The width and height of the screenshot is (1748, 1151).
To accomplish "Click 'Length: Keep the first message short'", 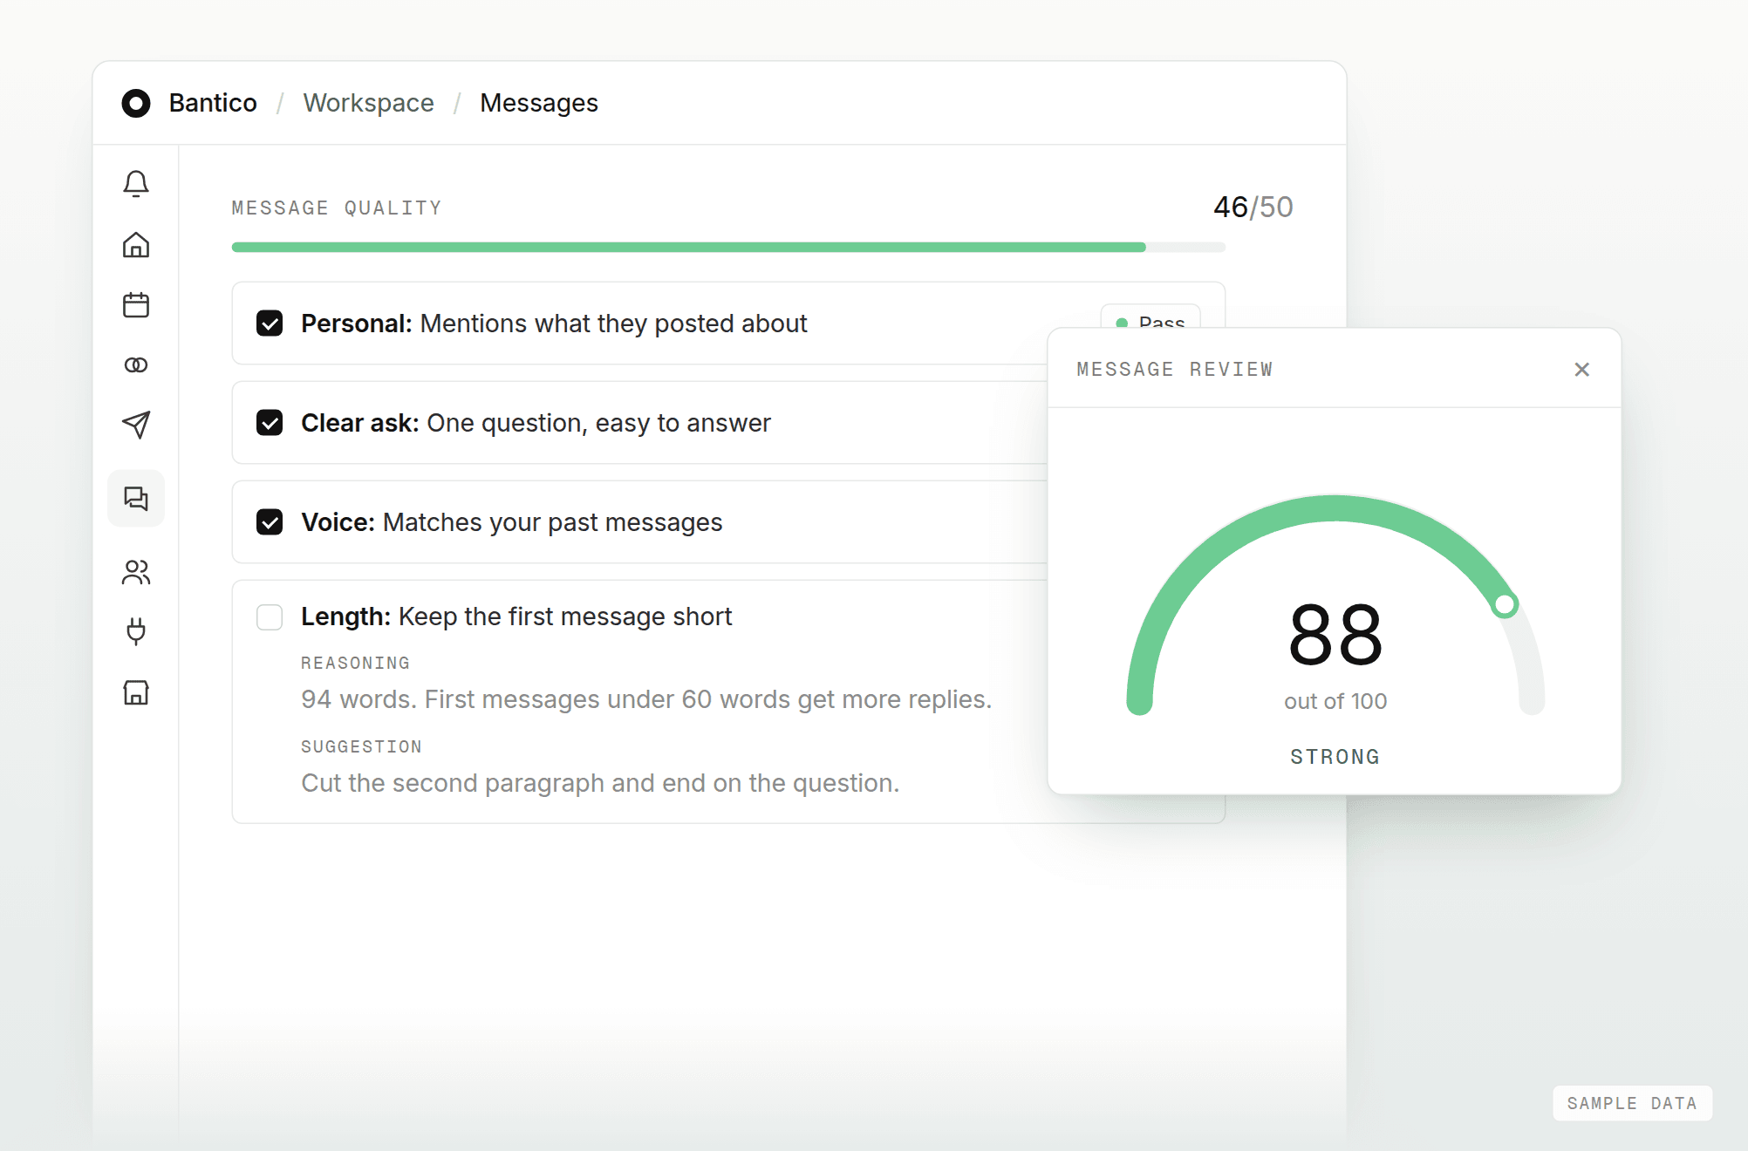I will 516,616.
